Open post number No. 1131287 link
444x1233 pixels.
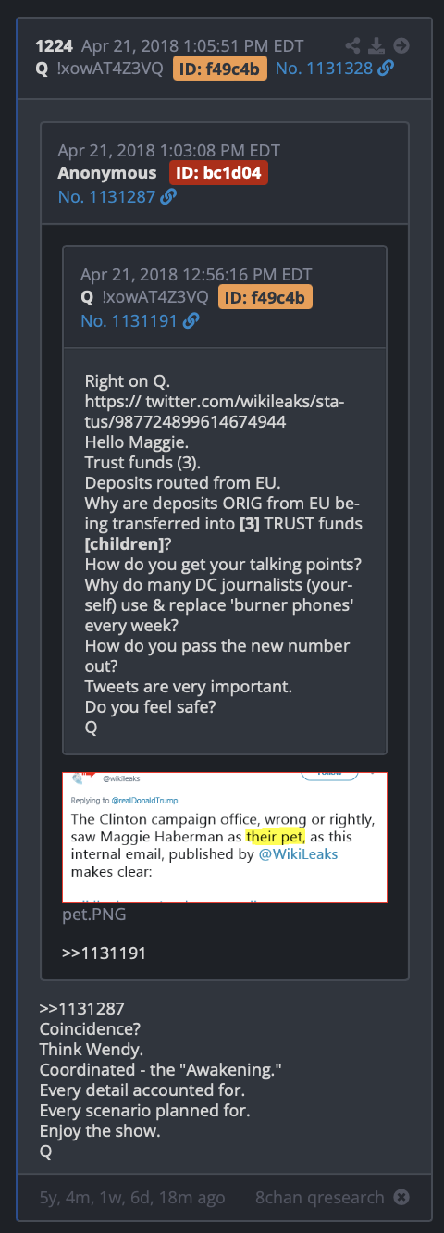coord(106,196)
